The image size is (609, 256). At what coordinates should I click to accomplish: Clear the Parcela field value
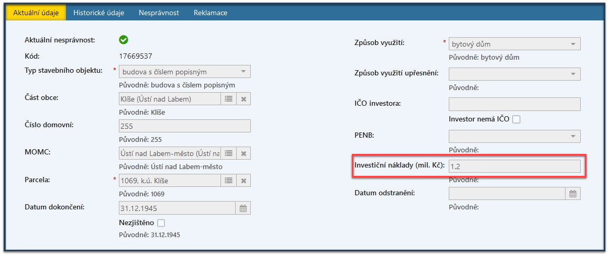(243, 181)
